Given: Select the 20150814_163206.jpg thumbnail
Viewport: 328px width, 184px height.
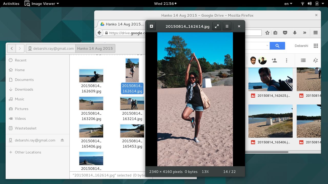Looking at the screenshot, I should (x=91, y=103).
